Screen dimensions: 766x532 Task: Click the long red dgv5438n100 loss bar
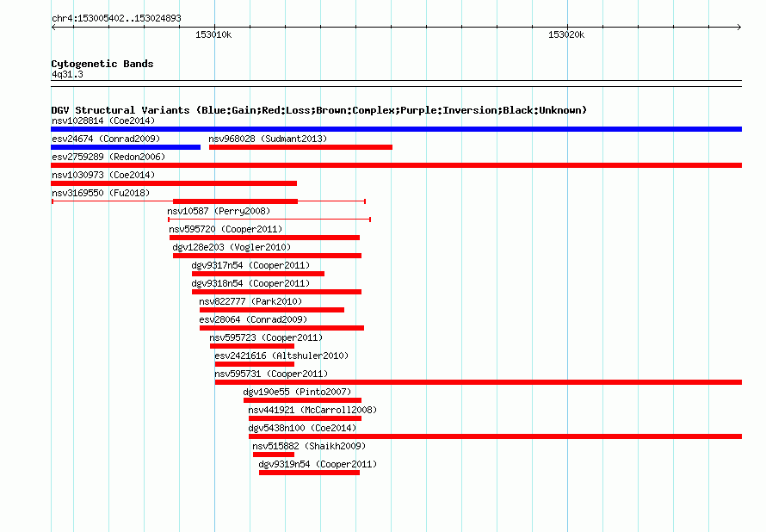point(496,436)
